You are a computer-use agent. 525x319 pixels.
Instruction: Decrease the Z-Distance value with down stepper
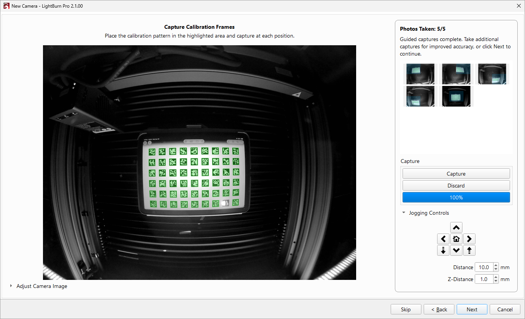496,281
